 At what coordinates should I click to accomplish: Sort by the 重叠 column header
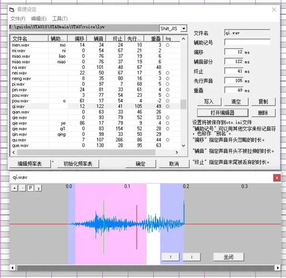click(154, 38)
